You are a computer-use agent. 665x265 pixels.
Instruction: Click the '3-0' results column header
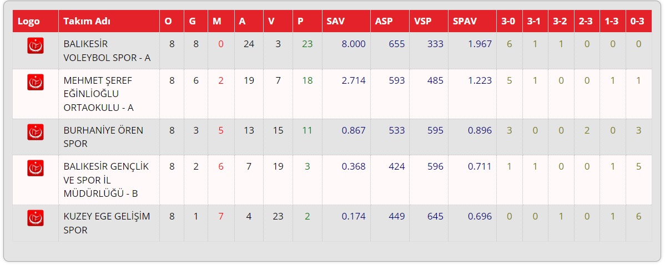click(x=508, y=21)
